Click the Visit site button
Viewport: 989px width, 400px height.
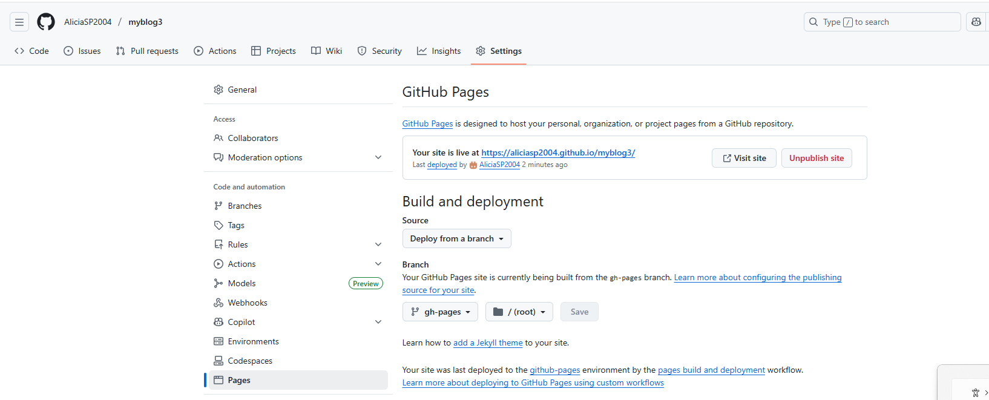point(744,158)
